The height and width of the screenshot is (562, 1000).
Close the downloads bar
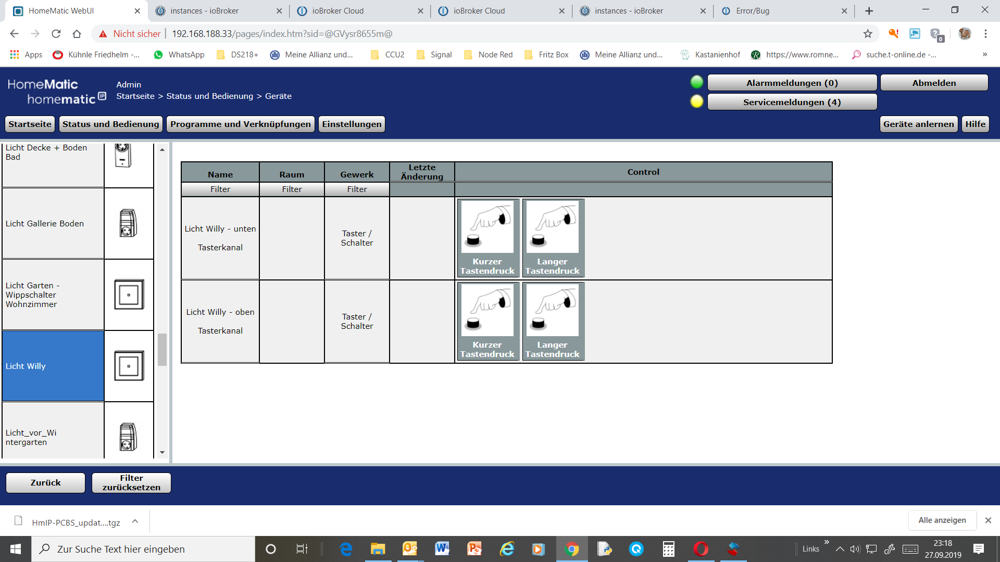click(x=988, y=520)
